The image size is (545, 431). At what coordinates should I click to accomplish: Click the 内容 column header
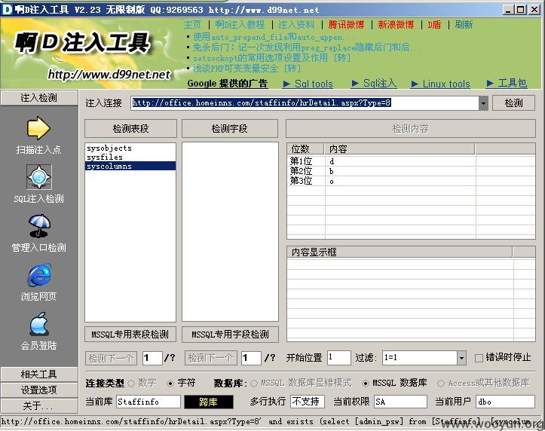point(400,149)
